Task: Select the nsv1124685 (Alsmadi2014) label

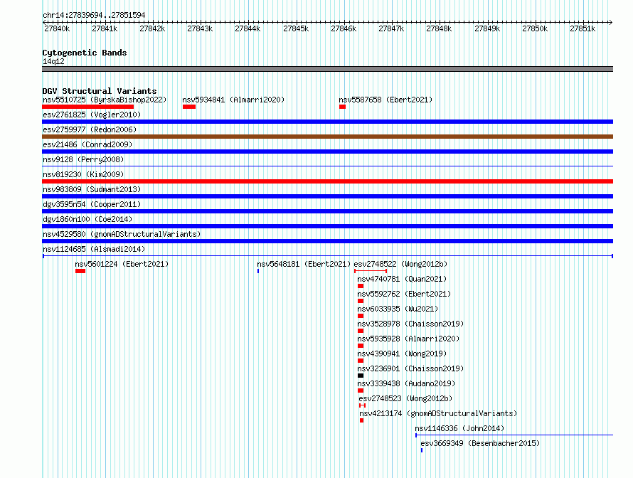Action: 94,249
